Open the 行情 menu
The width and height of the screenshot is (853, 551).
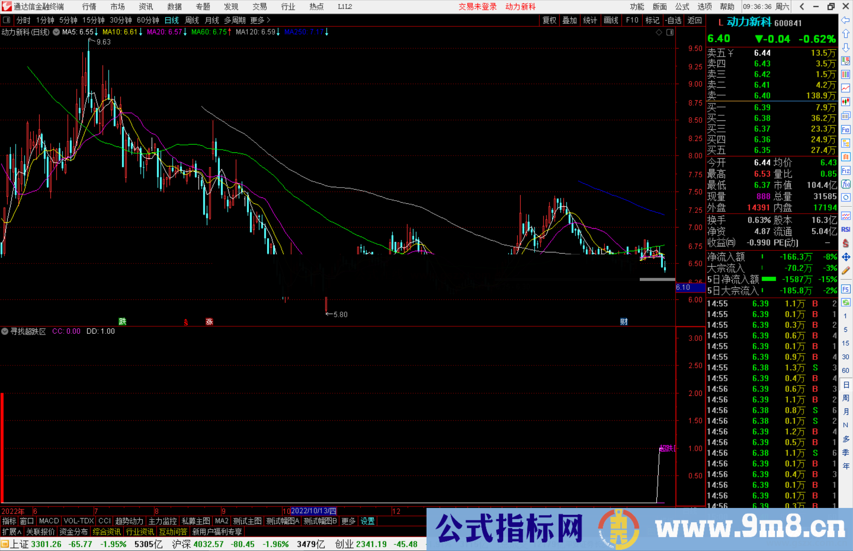pos(89,6)
